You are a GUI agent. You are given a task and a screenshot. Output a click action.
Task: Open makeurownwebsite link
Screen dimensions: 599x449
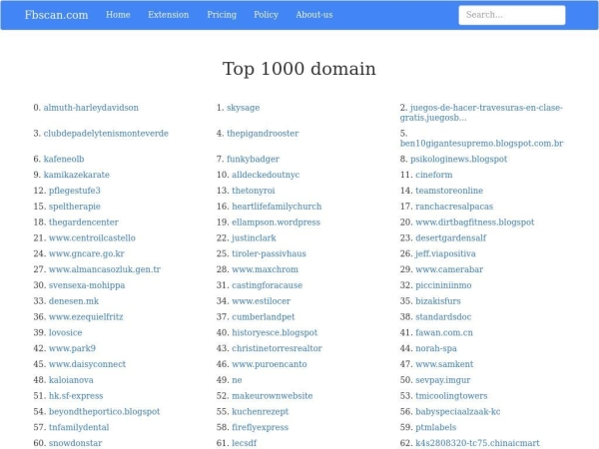click(x=273, y=396)
